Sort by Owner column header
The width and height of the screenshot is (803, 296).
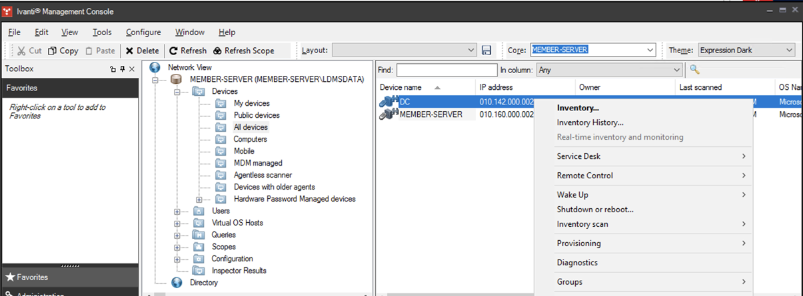(625, 87)
